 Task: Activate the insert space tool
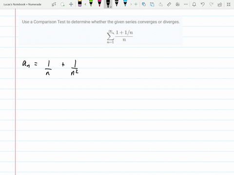[71, 4]
